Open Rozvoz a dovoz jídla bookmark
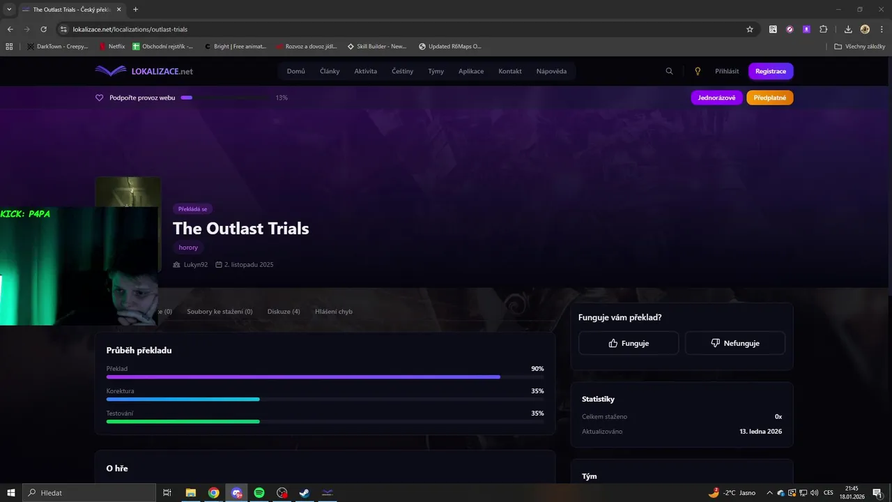 tap(307, 47)
